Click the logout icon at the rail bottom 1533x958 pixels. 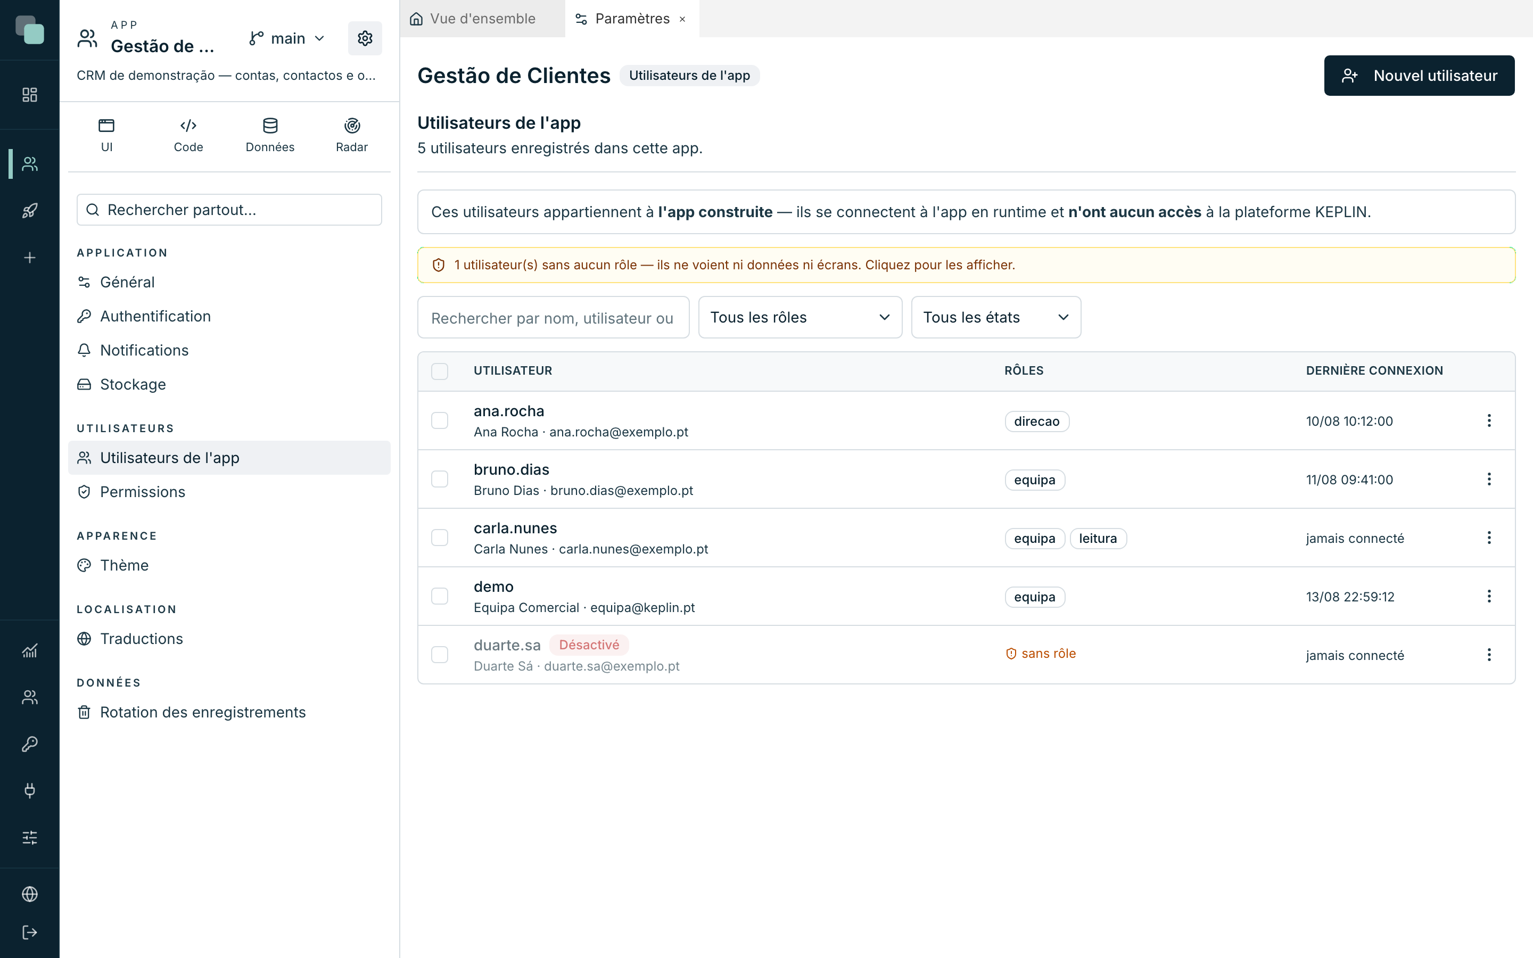click(30, 932)
